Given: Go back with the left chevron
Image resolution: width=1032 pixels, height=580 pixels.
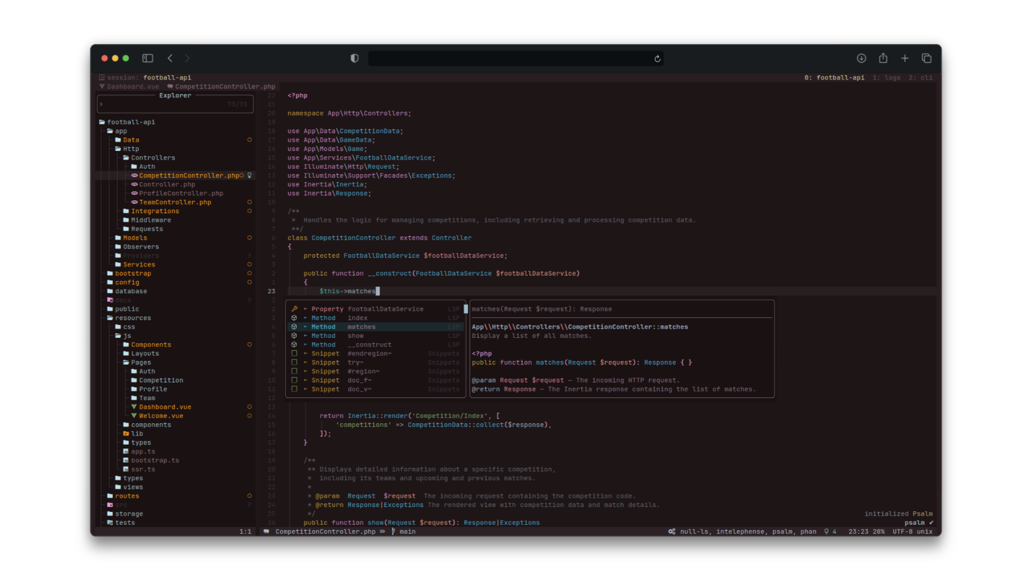Looking at the screenshot, I should pyautogui.click(x=170, y=59).
